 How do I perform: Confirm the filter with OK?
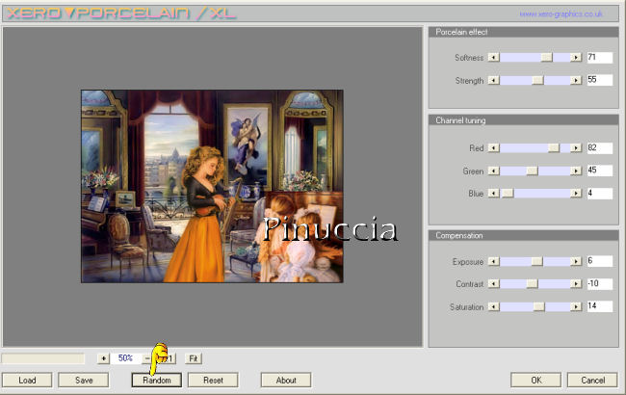[536, 381]
